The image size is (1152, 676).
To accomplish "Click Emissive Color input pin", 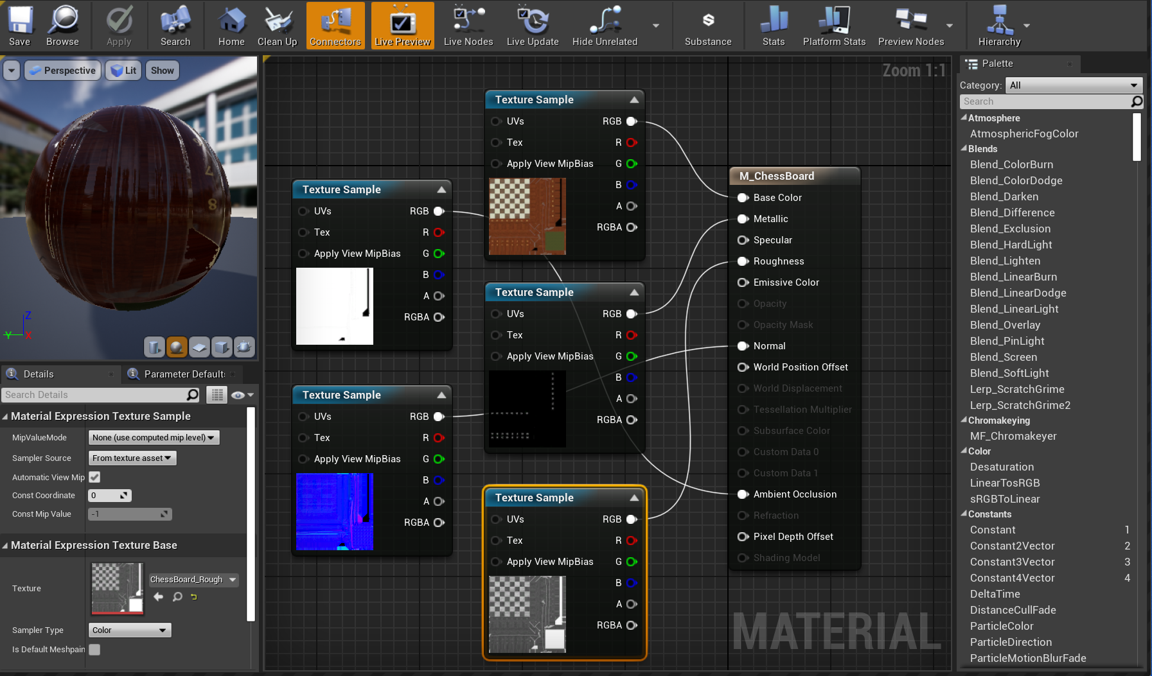I will [743, 282].
